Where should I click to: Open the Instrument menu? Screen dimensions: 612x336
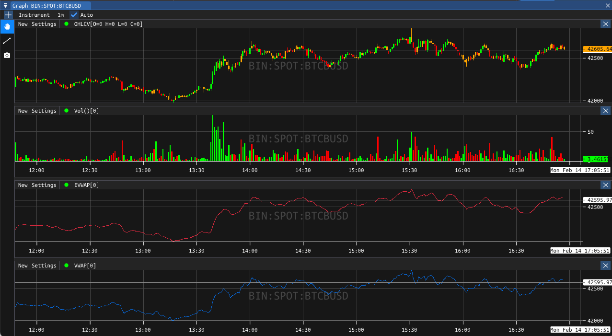34,15
